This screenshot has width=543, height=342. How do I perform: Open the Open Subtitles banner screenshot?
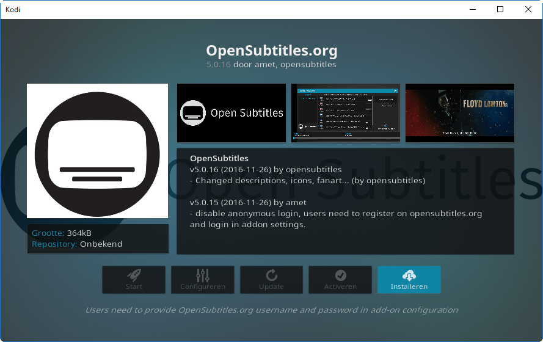click(231, 113)
